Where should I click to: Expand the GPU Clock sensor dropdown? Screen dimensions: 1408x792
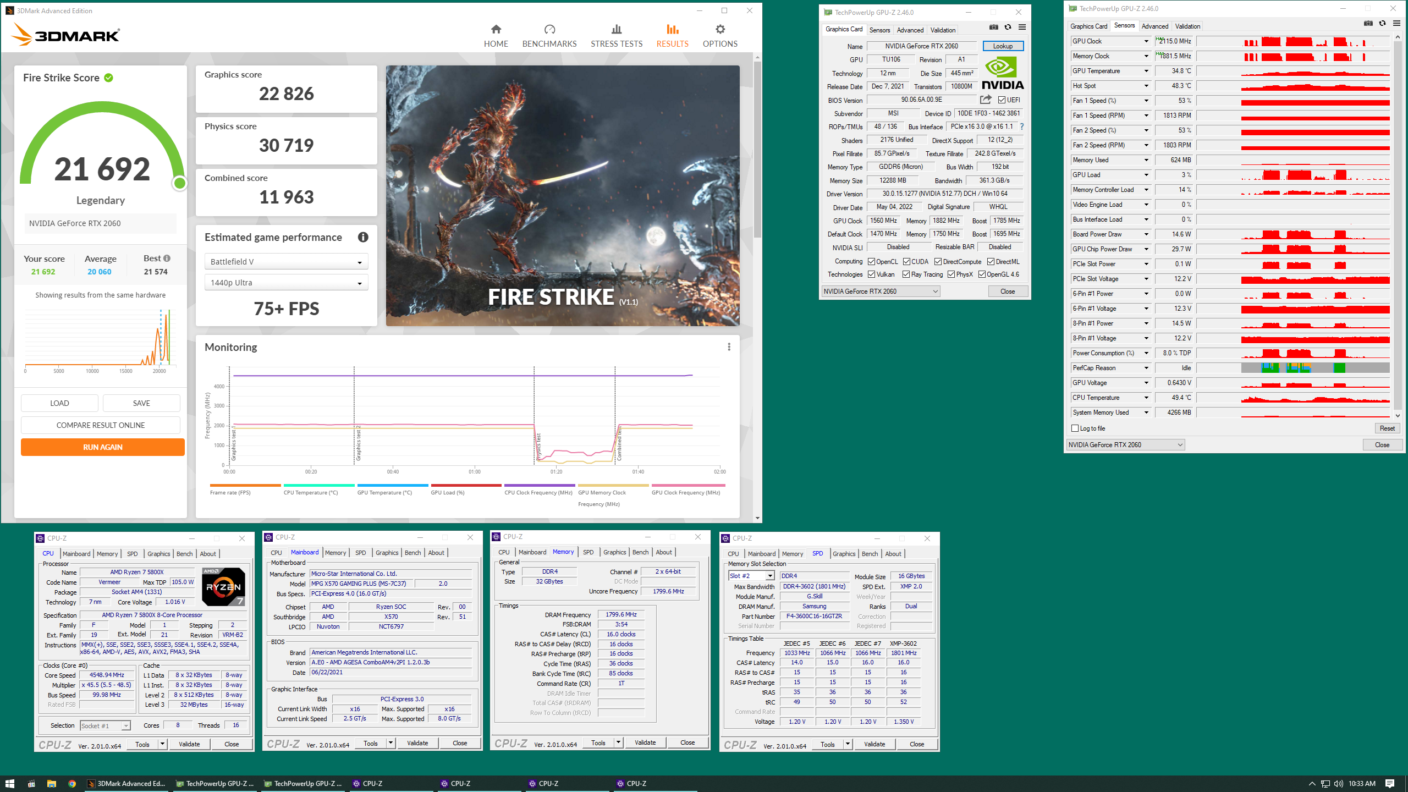pyautogui.click(x=1146, y=41)
